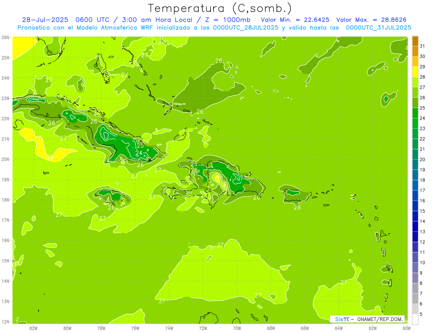Click the colorbar label "30"
Screen dimensions: 432x333
click(423, 56)
